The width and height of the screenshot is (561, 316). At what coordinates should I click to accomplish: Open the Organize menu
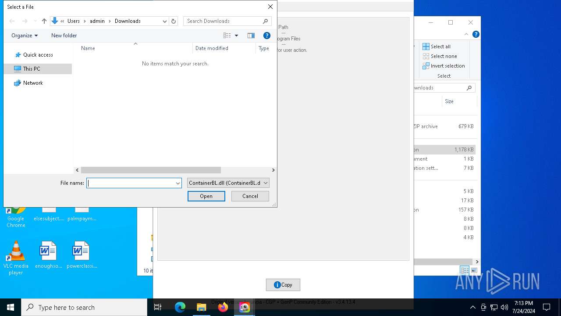point(25,36)
